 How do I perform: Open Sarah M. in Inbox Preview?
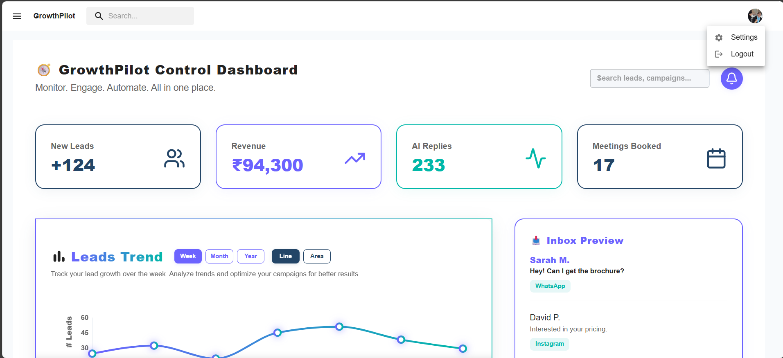(550, 260)
